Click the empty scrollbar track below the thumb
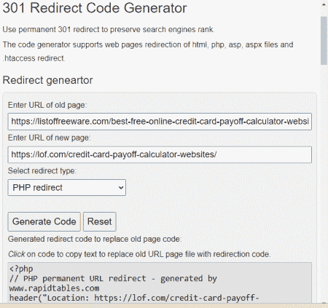This screenshot has width=328, height=308. pos(324,182)
